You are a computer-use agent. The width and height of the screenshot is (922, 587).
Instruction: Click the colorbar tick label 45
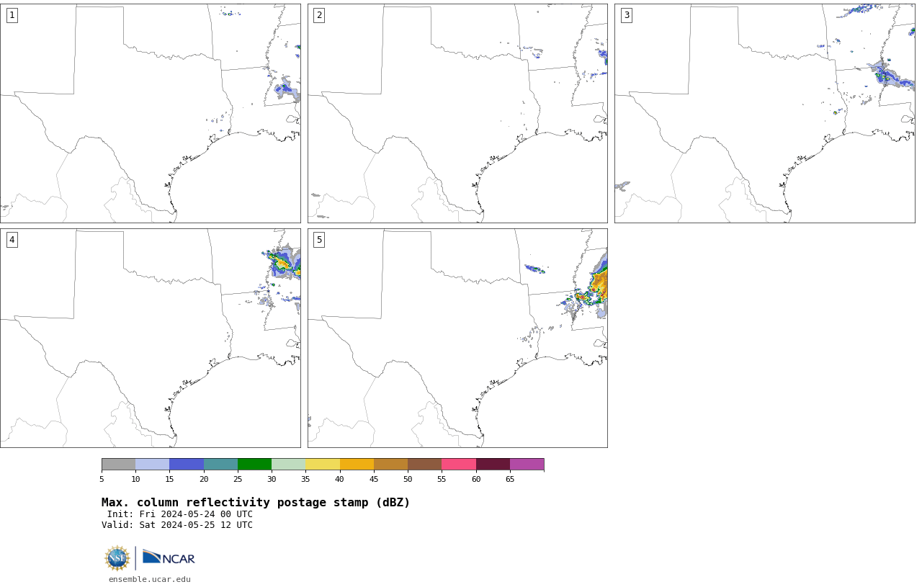point(374,479)
